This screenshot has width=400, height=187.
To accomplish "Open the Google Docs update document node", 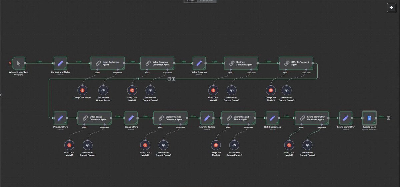I will [369, 118].
